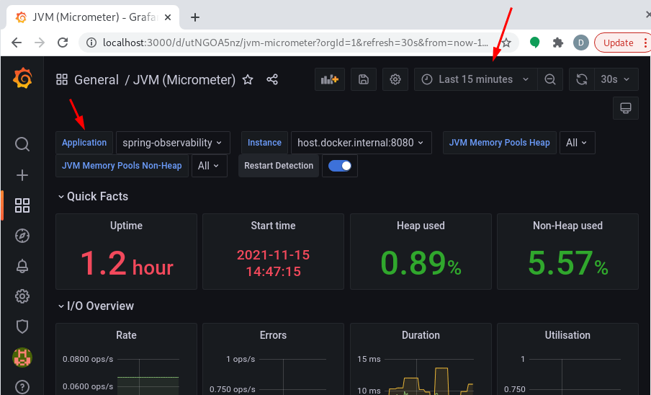Click the JVM Memory Pools Heap label
Screen dimensions: 651x395
point(500,143)
